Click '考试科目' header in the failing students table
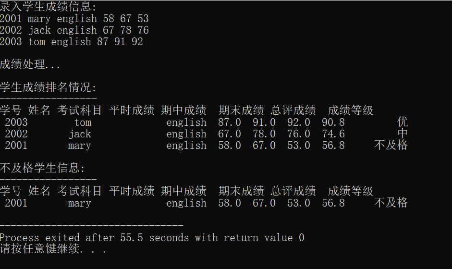The width and height of the screenshot is (452, 269). 79,191
